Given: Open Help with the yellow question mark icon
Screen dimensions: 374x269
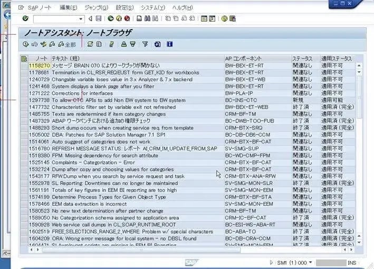Looking at the screenshot, I should 224,18.
